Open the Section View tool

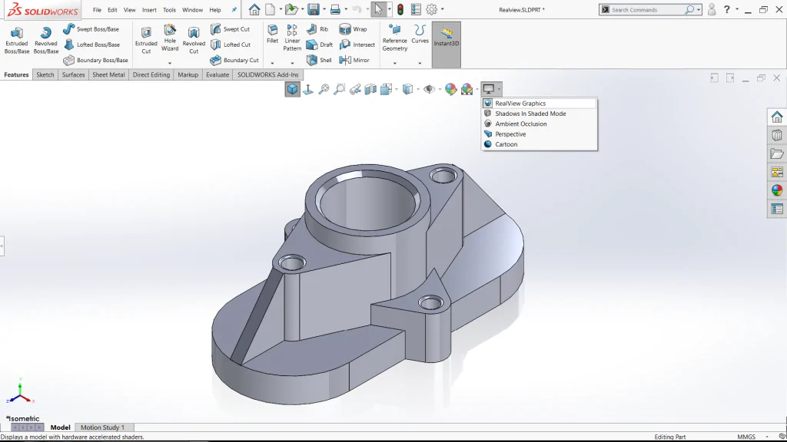coord(370,89)
